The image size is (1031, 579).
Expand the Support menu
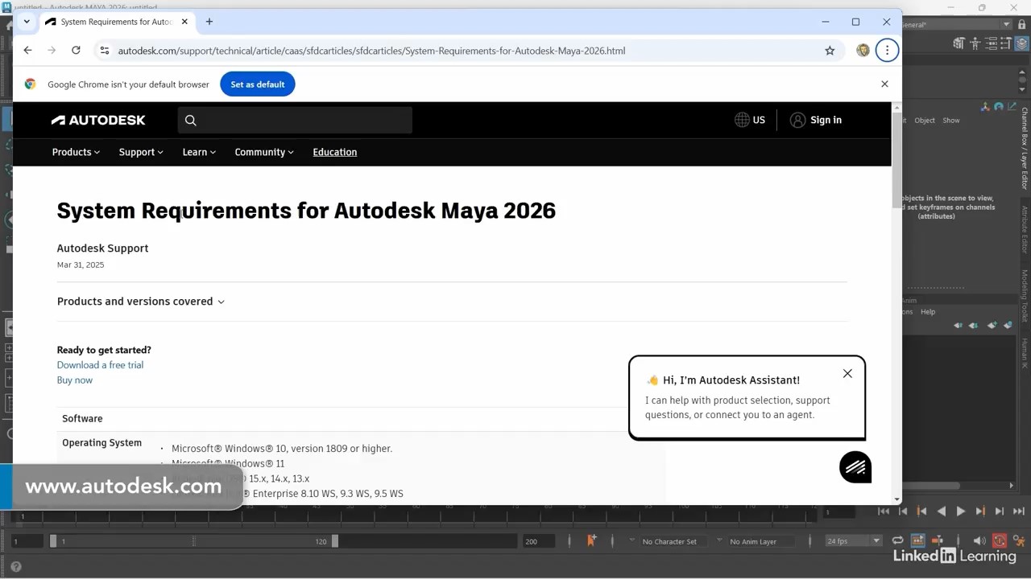[141, 152]
